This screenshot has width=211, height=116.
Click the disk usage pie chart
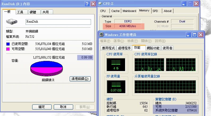click(47, 68)
